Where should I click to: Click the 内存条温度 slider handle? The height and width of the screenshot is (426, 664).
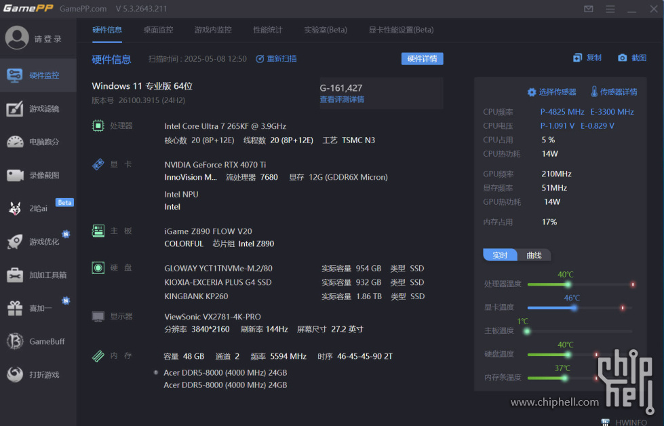click(x=564, y=378)
